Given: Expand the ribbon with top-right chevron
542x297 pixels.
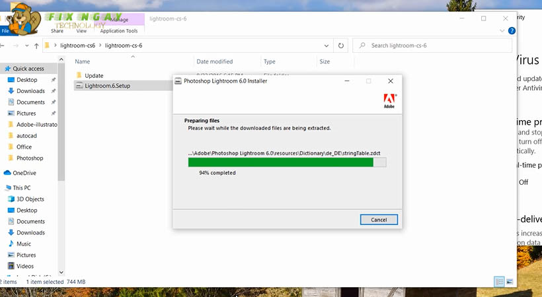Looking at the screenshot, I should pos(503,30).
